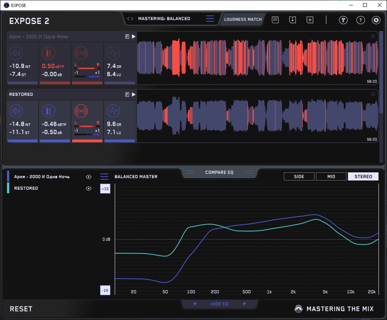Screen dimensions: 387x320
Task: Open the settings gear icon
Action: pyautogui.click(x=376, y=20)
